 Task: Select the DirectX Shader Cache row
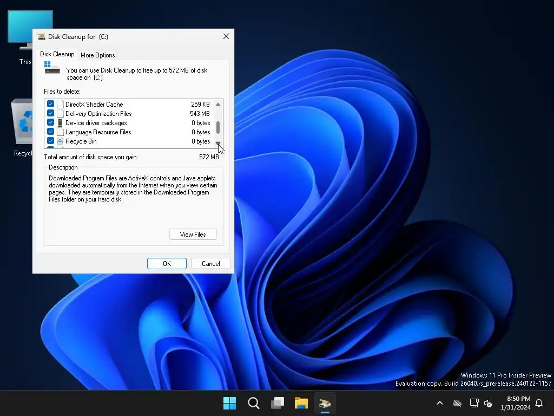[130, 105]
